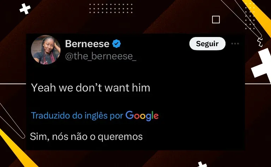
Task: Select the tweet text 'Yeah we don't want him'
Action: [x=90, y=88]
